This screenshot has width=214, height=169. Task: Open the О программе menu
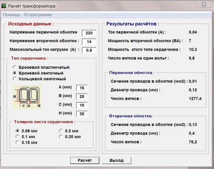coord(38,15)
